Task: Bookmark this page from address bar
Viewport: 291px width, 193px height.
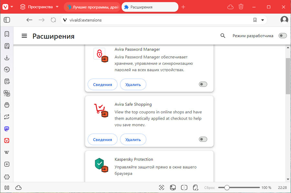Action: (255, 20)
